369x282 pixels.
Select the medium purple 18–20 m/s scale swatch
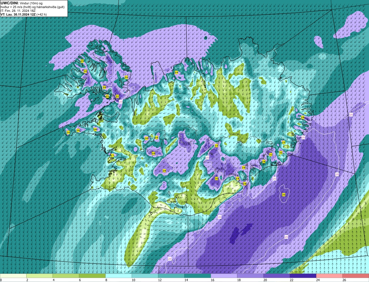pos(251,276)
